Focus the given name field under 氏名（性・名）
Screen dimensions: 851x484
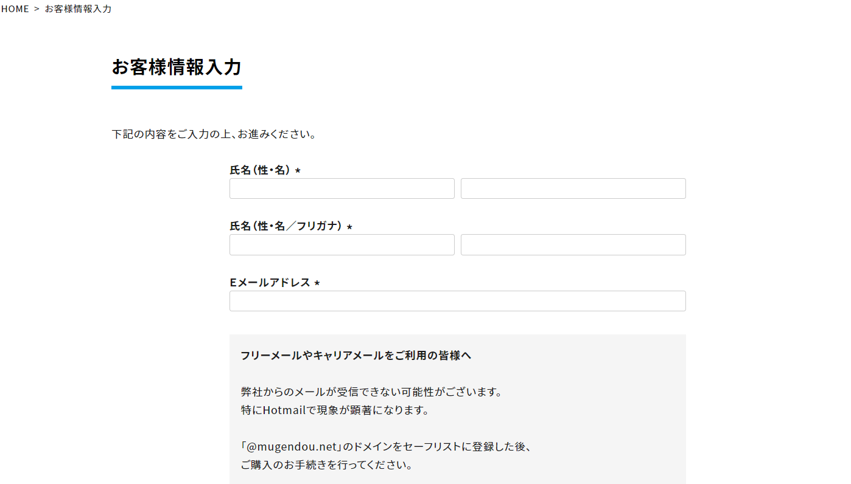[573, 188]
